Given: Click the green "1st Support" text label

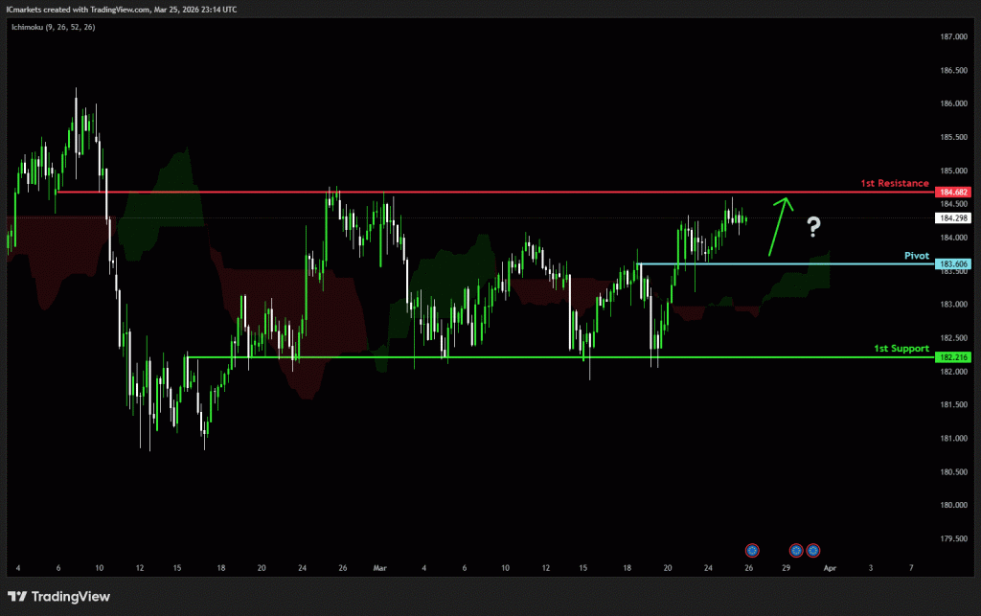Looking at the screenshot, I should (901, 349).
